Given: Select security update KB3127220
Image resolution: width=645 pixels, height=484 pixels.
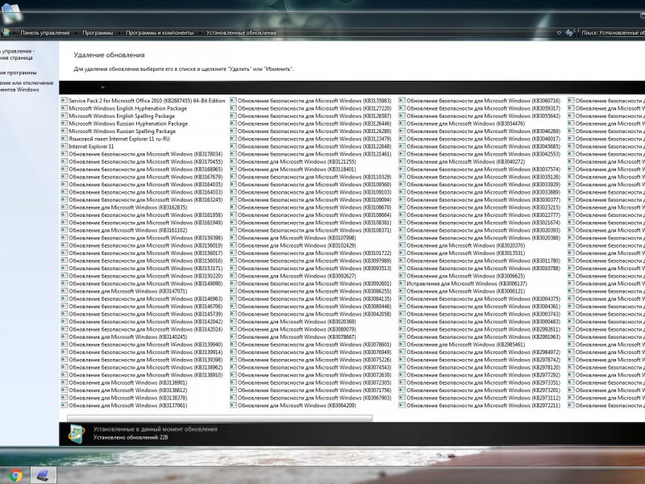Looking at the screenshot, I should tap(314, 108).
